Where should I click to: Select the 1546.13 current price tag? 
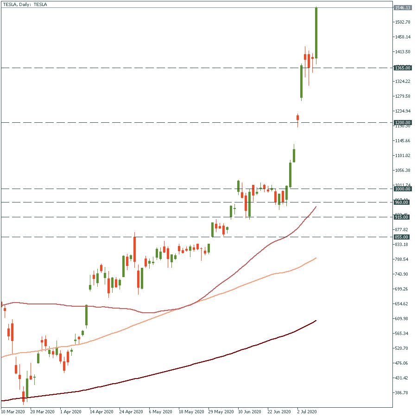[x=402, y=8]
